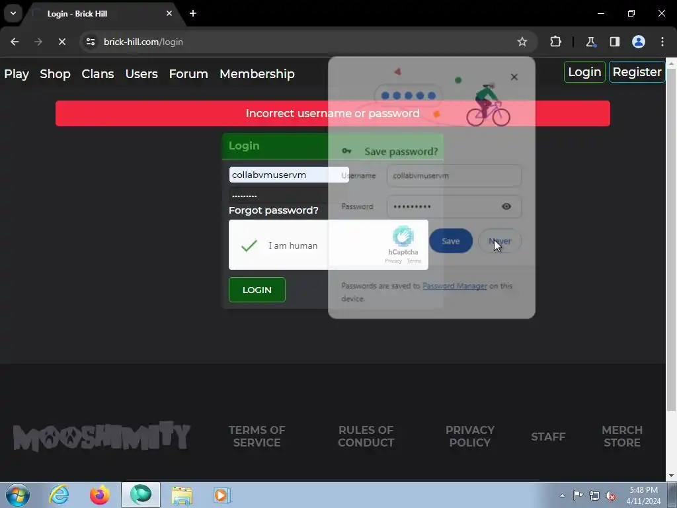The height and width of the screenshot is (508, 677).
Task: Choose Never for saving this password
Action: click(x=500, y=241)
